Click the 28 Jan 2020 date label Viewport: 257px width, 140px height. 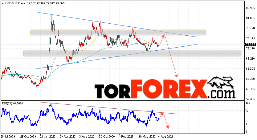[x=47, y=137]
